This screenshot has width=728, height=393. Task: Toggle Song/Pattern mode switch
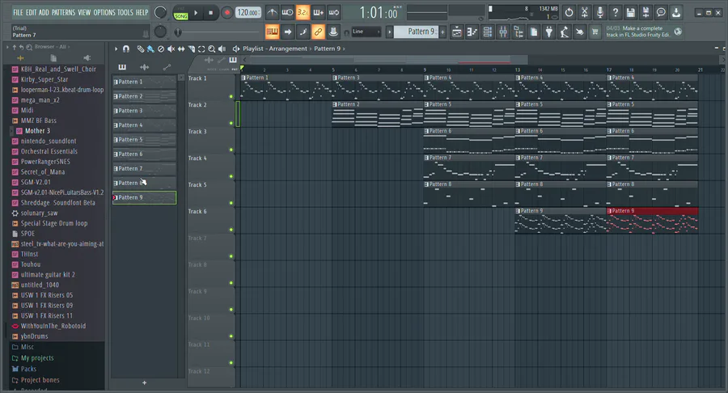coord(180,12)
